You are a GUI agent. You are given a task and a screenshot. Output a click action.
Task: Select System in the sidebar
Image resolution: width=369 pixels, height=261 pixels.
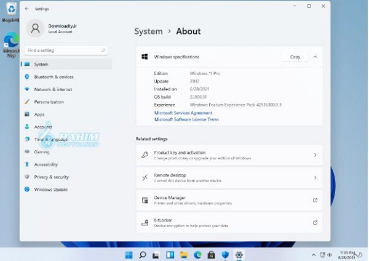click(x=41, y=64)
